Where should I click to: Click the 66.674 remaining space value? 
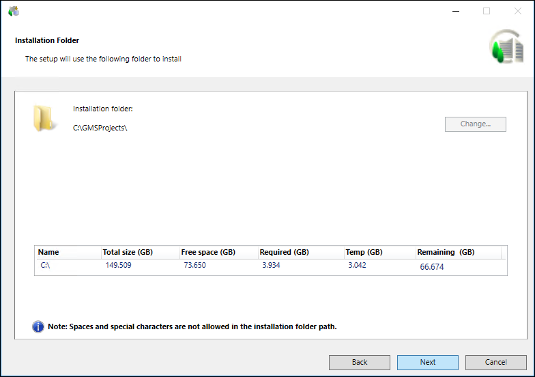(432, 267)
